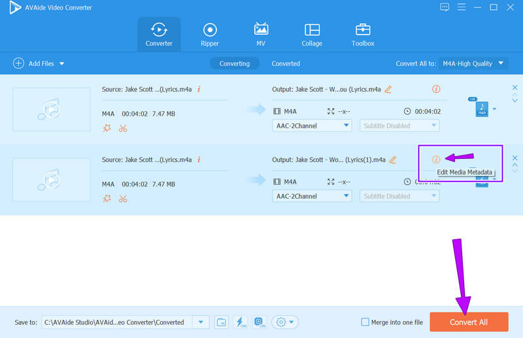
Task: Remove the second file from list
Action: [x=515, y=158]
